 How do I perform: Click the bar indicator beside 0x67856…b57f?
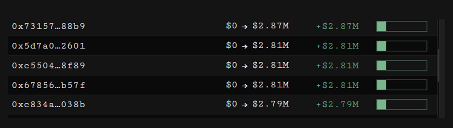(401, 85)
